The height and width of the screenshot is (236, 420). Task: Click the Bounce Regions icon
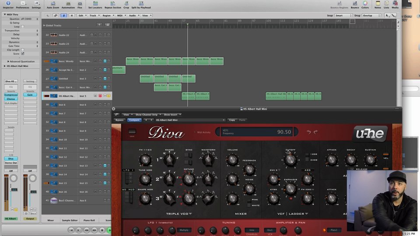[339, 3]
